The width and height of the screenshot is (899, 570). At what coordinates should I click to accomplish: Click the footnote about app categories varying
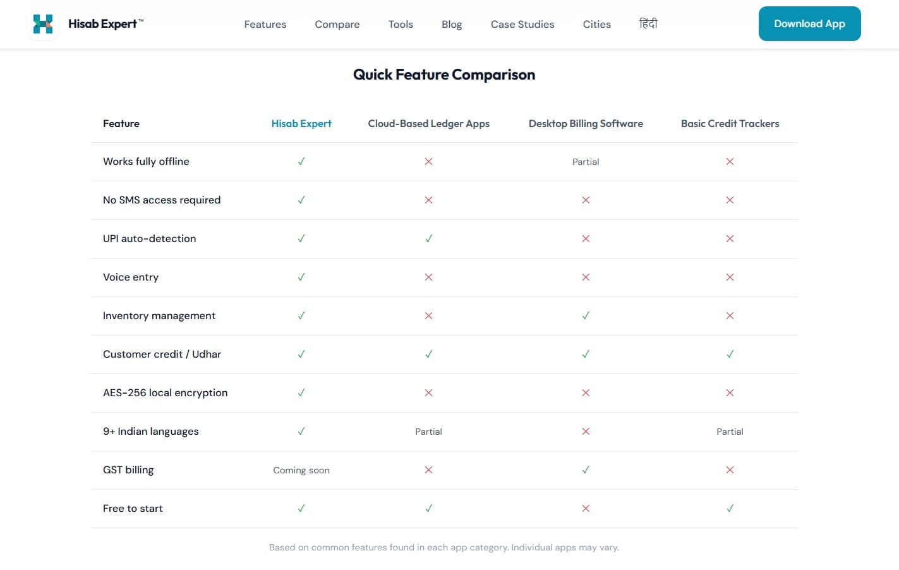[444, 547]
